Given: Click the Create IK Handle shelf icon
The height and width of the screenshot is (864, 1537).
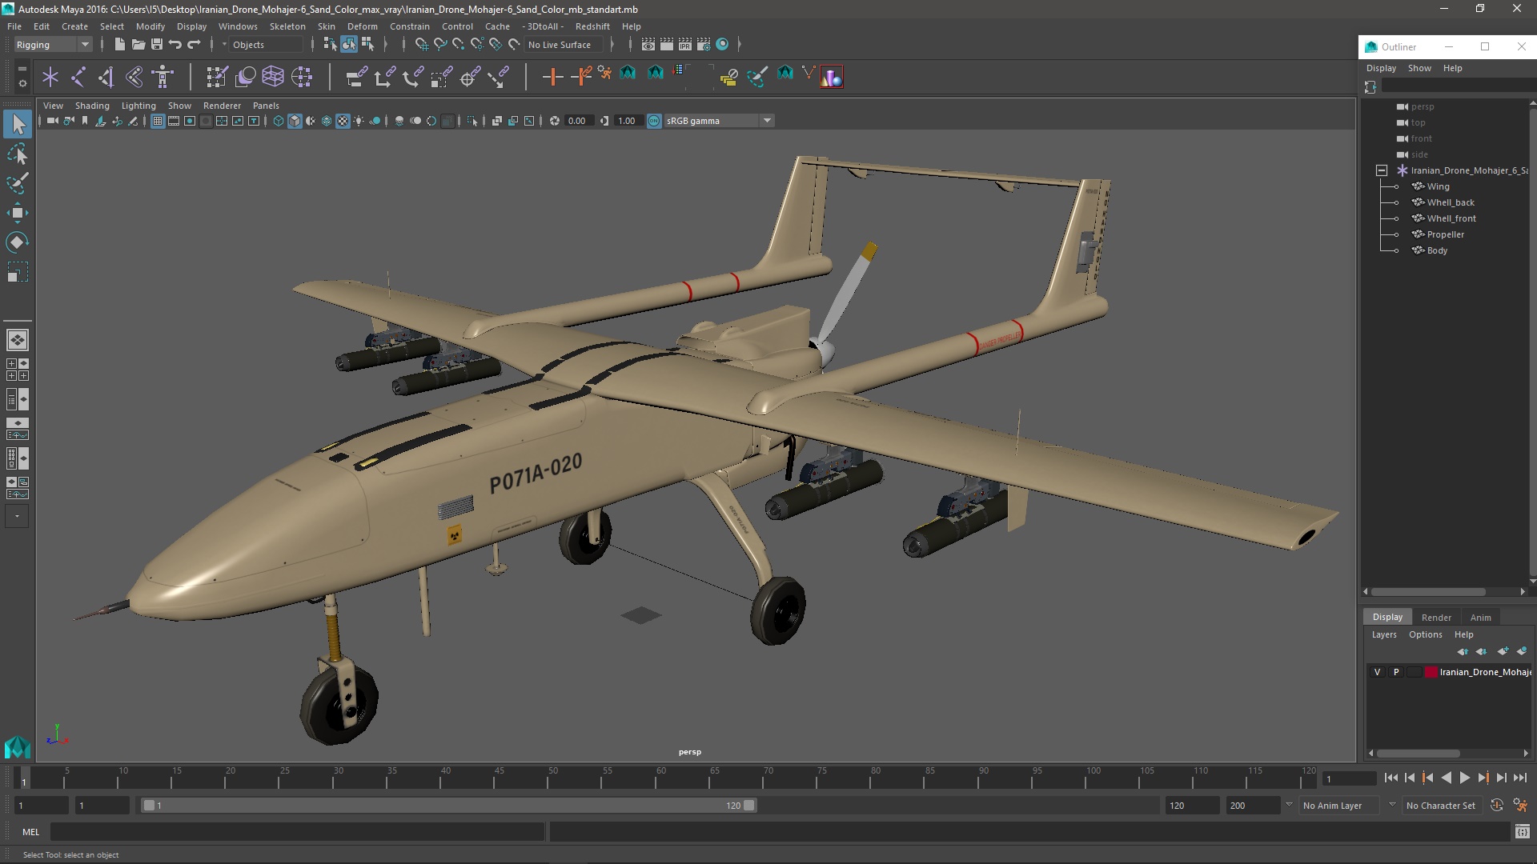Looking at the screenshot, I should click(106, 77).
